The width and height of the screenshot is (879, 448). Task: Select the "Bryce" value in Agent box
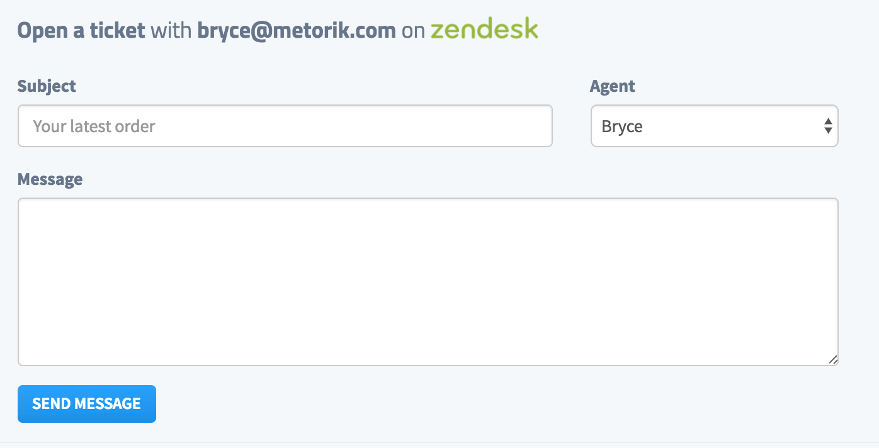coord(622,126)
